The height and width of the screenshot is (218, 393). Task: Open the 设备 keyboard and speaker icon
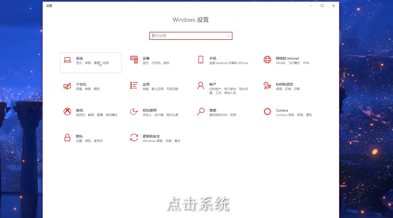coord(134,60)
